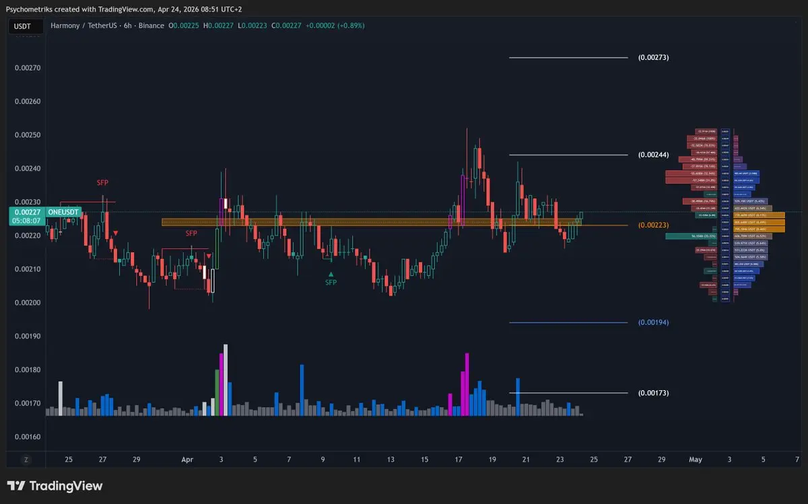Select the (0.00173) level label
The height and width of the screenshot is (504, 808).
(x=653, y=393)
